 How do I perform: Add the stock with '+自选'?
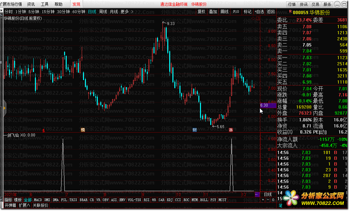point(259,12)
